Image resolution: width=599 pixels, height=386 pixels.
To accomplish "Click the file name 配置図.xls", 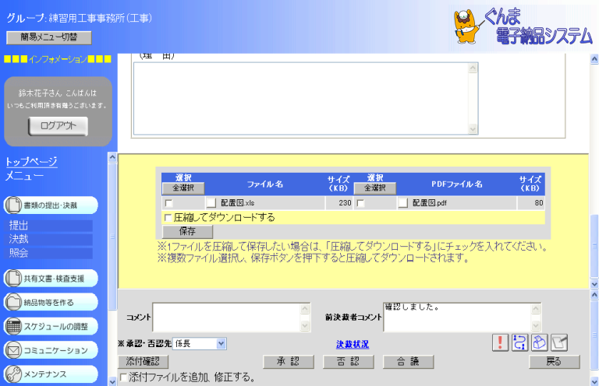I will (238, 203).
